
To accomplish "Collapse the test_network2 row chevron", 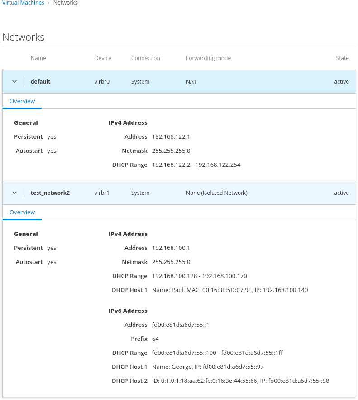I will pos(14,193).
